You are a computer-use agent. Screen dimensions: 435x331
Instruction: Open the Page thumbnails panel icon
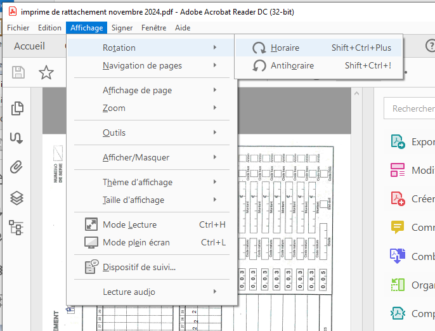[x=17, y=108]
